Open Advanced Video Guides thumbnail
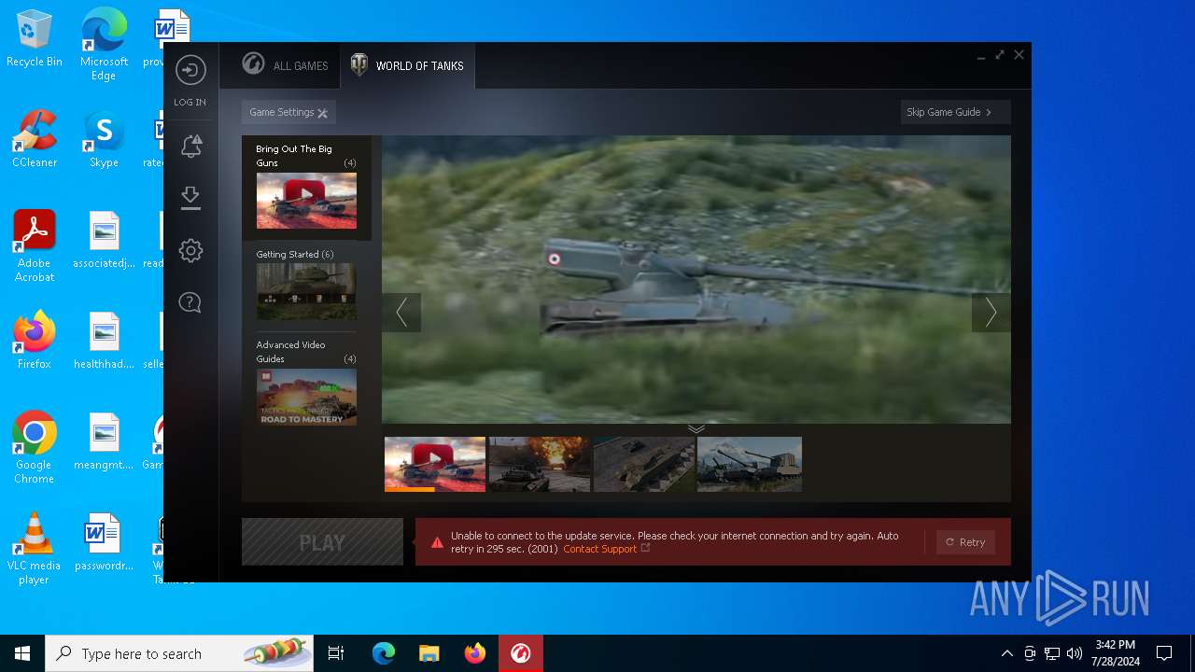The image size is (1195, 672). [x=306, y=397]
